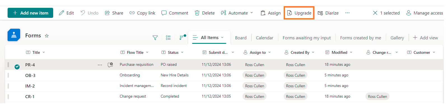Open the Flow Title column dropdown
This screenshot has height=104, width=448.
[x=147, y=52]
